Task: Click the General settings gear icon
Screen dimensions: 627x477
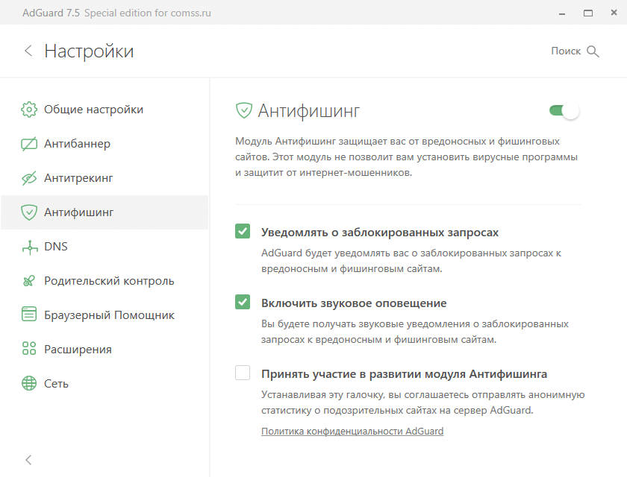Action: click(x=29, y=110)
